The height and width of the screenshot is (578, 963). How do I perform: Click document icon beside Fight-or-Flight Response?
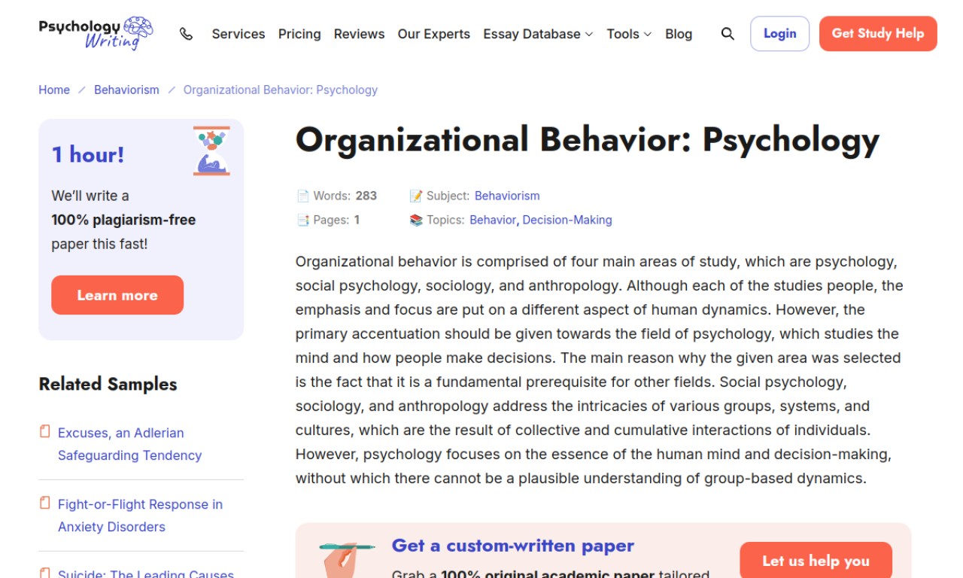[45, 503]
